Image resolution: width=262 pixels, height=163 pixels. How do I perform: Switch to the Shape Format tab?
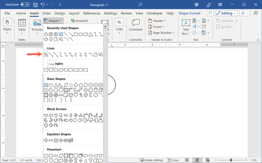point(189,13)
